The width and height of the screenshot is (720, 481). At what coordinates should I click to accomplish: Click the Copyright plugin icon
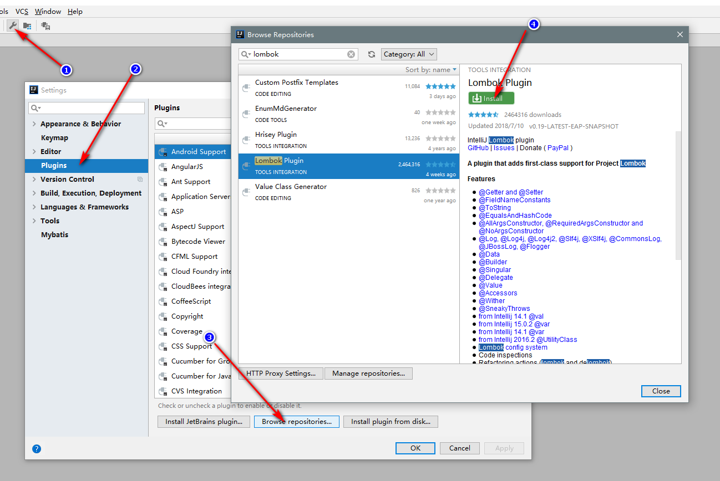coord(163,316)
